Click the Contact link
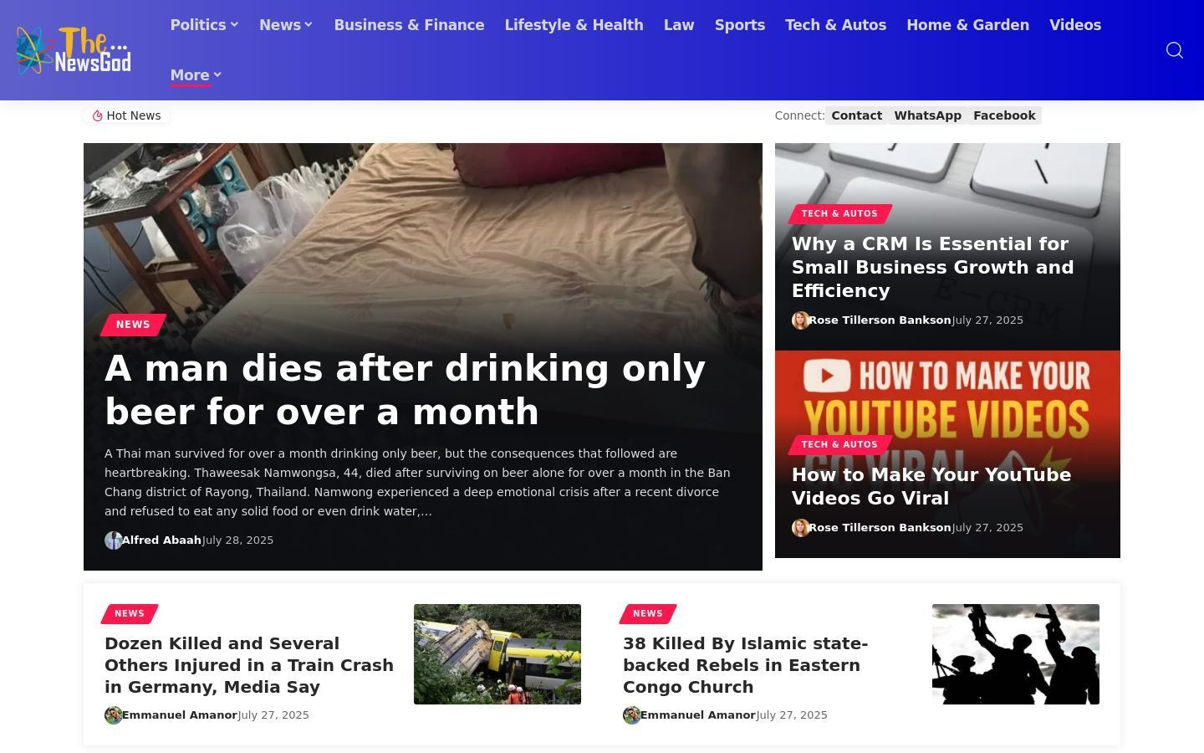 click(x=856, y=115)
